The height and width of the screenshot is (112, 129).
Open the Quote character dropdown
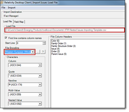40,76
